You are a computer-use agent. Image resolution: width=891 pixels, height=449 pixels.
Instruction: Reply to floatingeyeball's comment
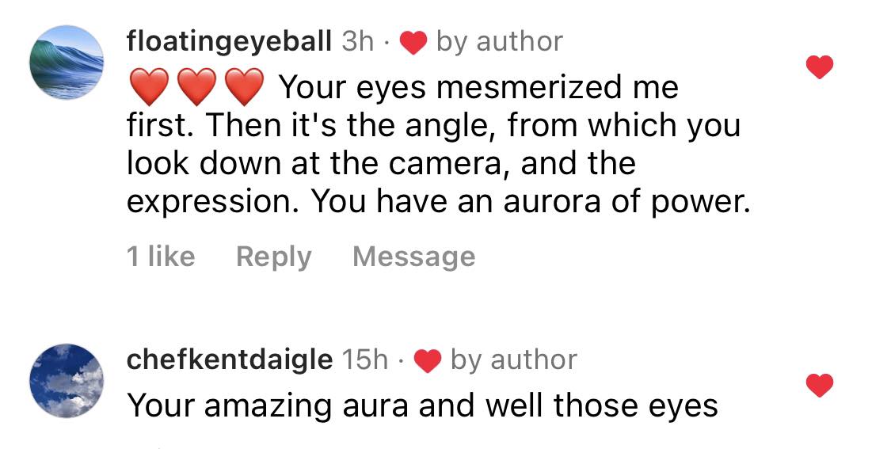(x=273, y=257)
